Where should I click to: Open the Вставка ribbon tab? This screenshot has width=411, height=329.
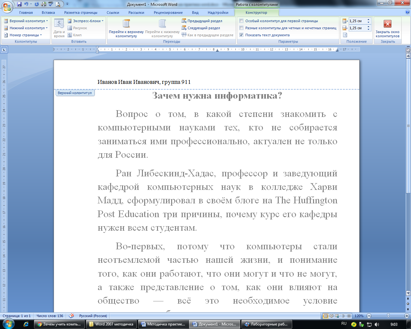[48, 13]
